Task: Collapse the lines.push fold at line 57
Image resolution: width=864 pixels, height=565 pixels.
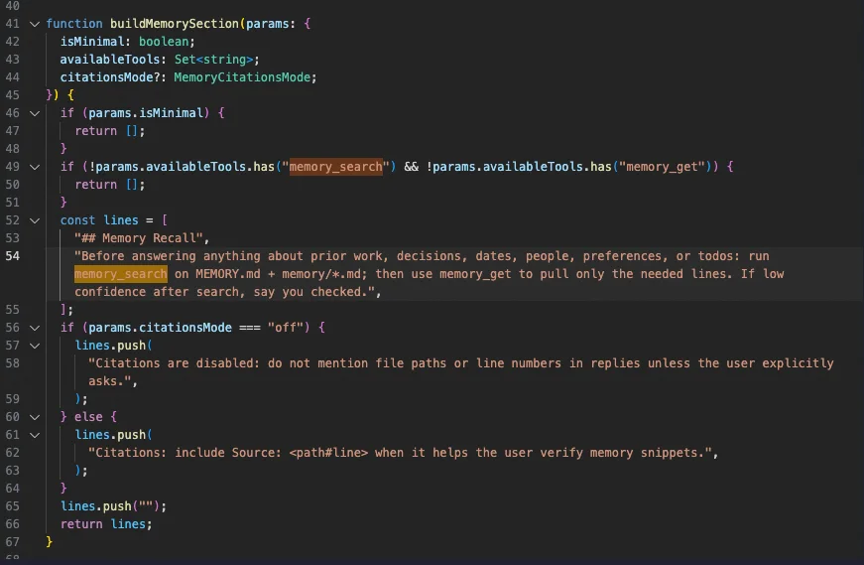Action: [x=35, y=346]
